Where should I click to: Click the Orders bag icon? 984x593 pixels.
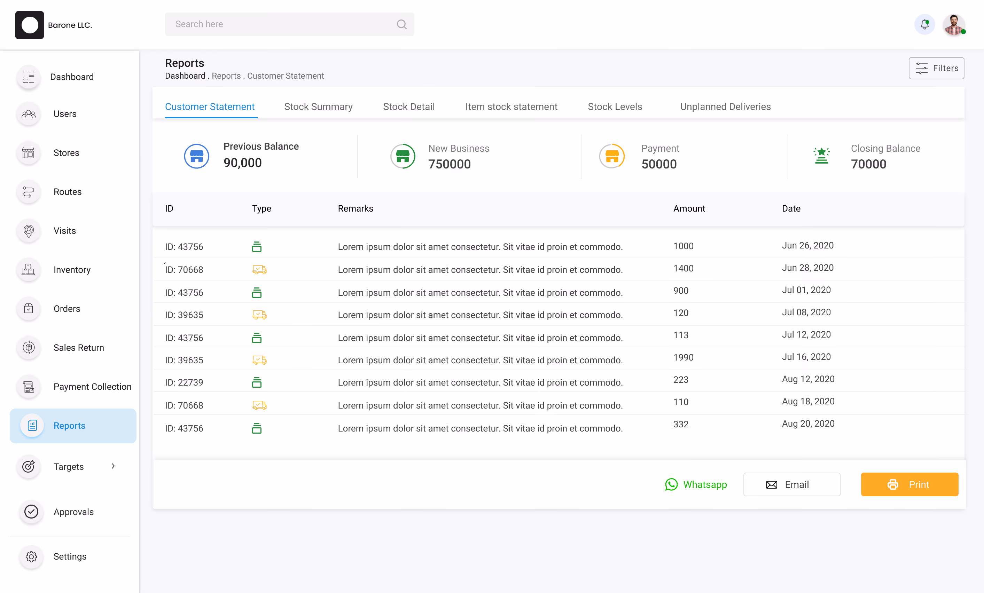pyautogui.click(x=28, y=308)
